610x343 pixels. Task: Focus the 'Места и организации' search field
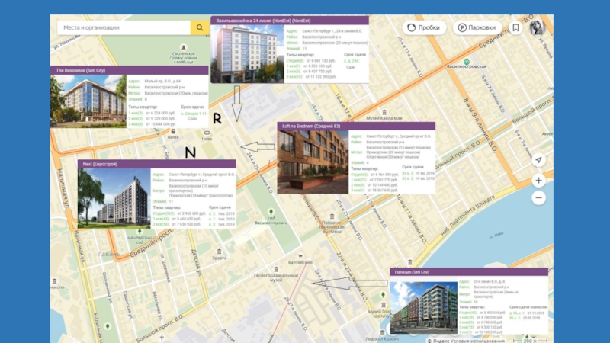124,27
